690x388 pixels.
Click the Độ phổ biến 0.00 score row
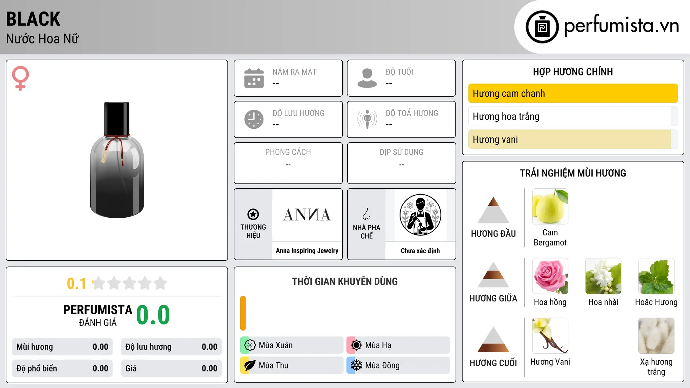pyautogui.click(x=62, y=368)
